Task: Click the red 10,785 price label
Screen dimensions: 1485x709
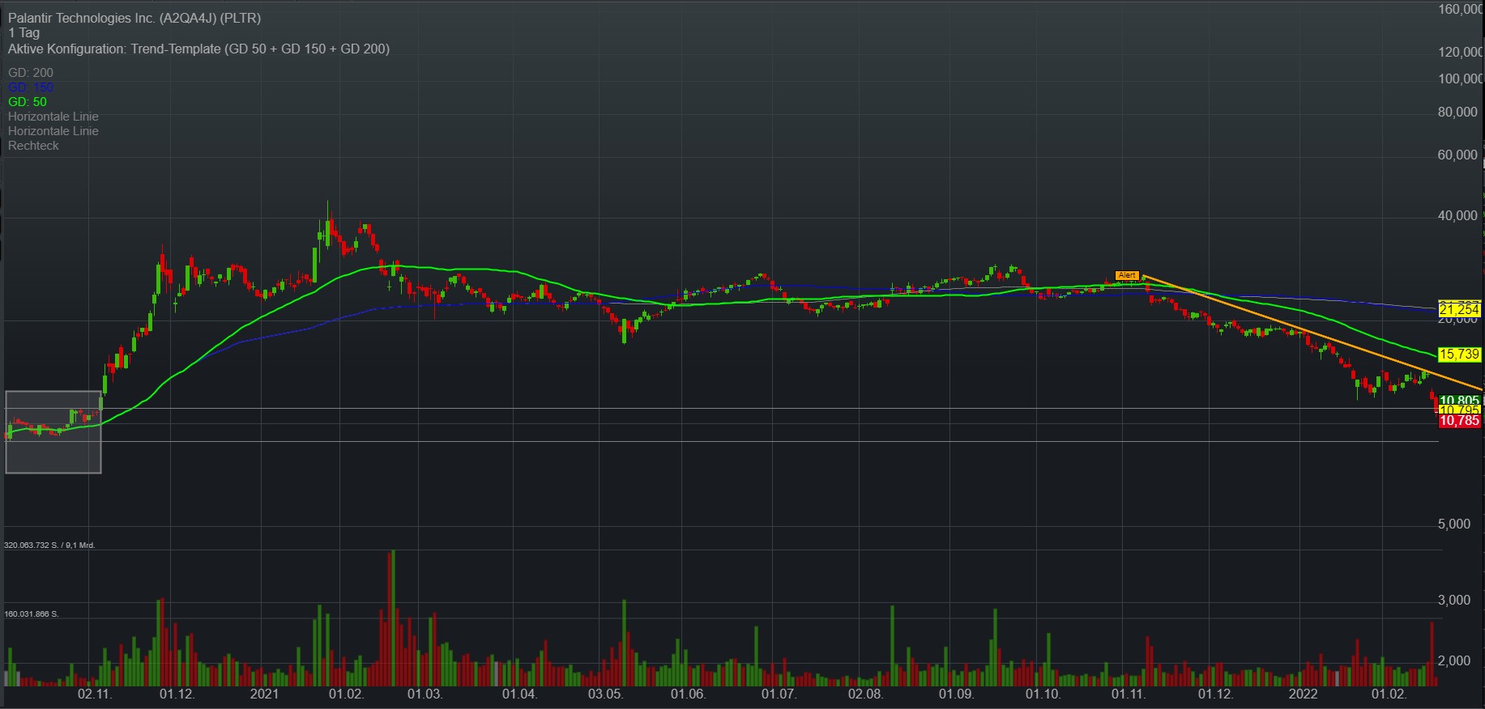Action: pos(1459,421)
